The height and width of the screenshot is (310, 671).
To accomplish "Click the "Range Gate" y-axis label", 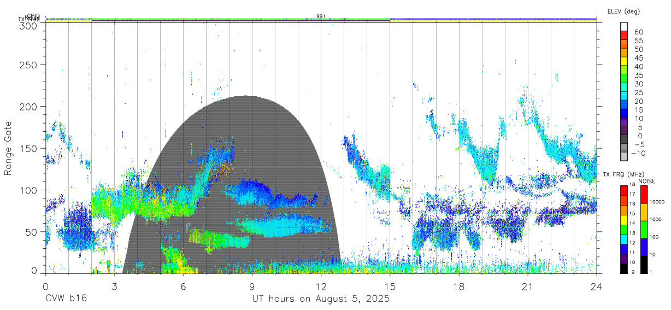I will click(x=8, y=148).
